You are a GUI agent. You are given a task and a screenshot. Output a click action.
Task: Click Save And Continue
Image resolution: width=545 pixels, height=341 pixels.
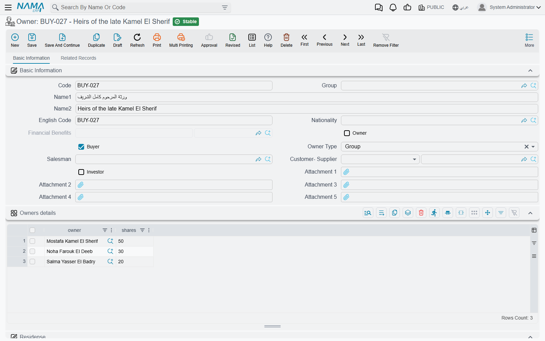tap(62, 40)
